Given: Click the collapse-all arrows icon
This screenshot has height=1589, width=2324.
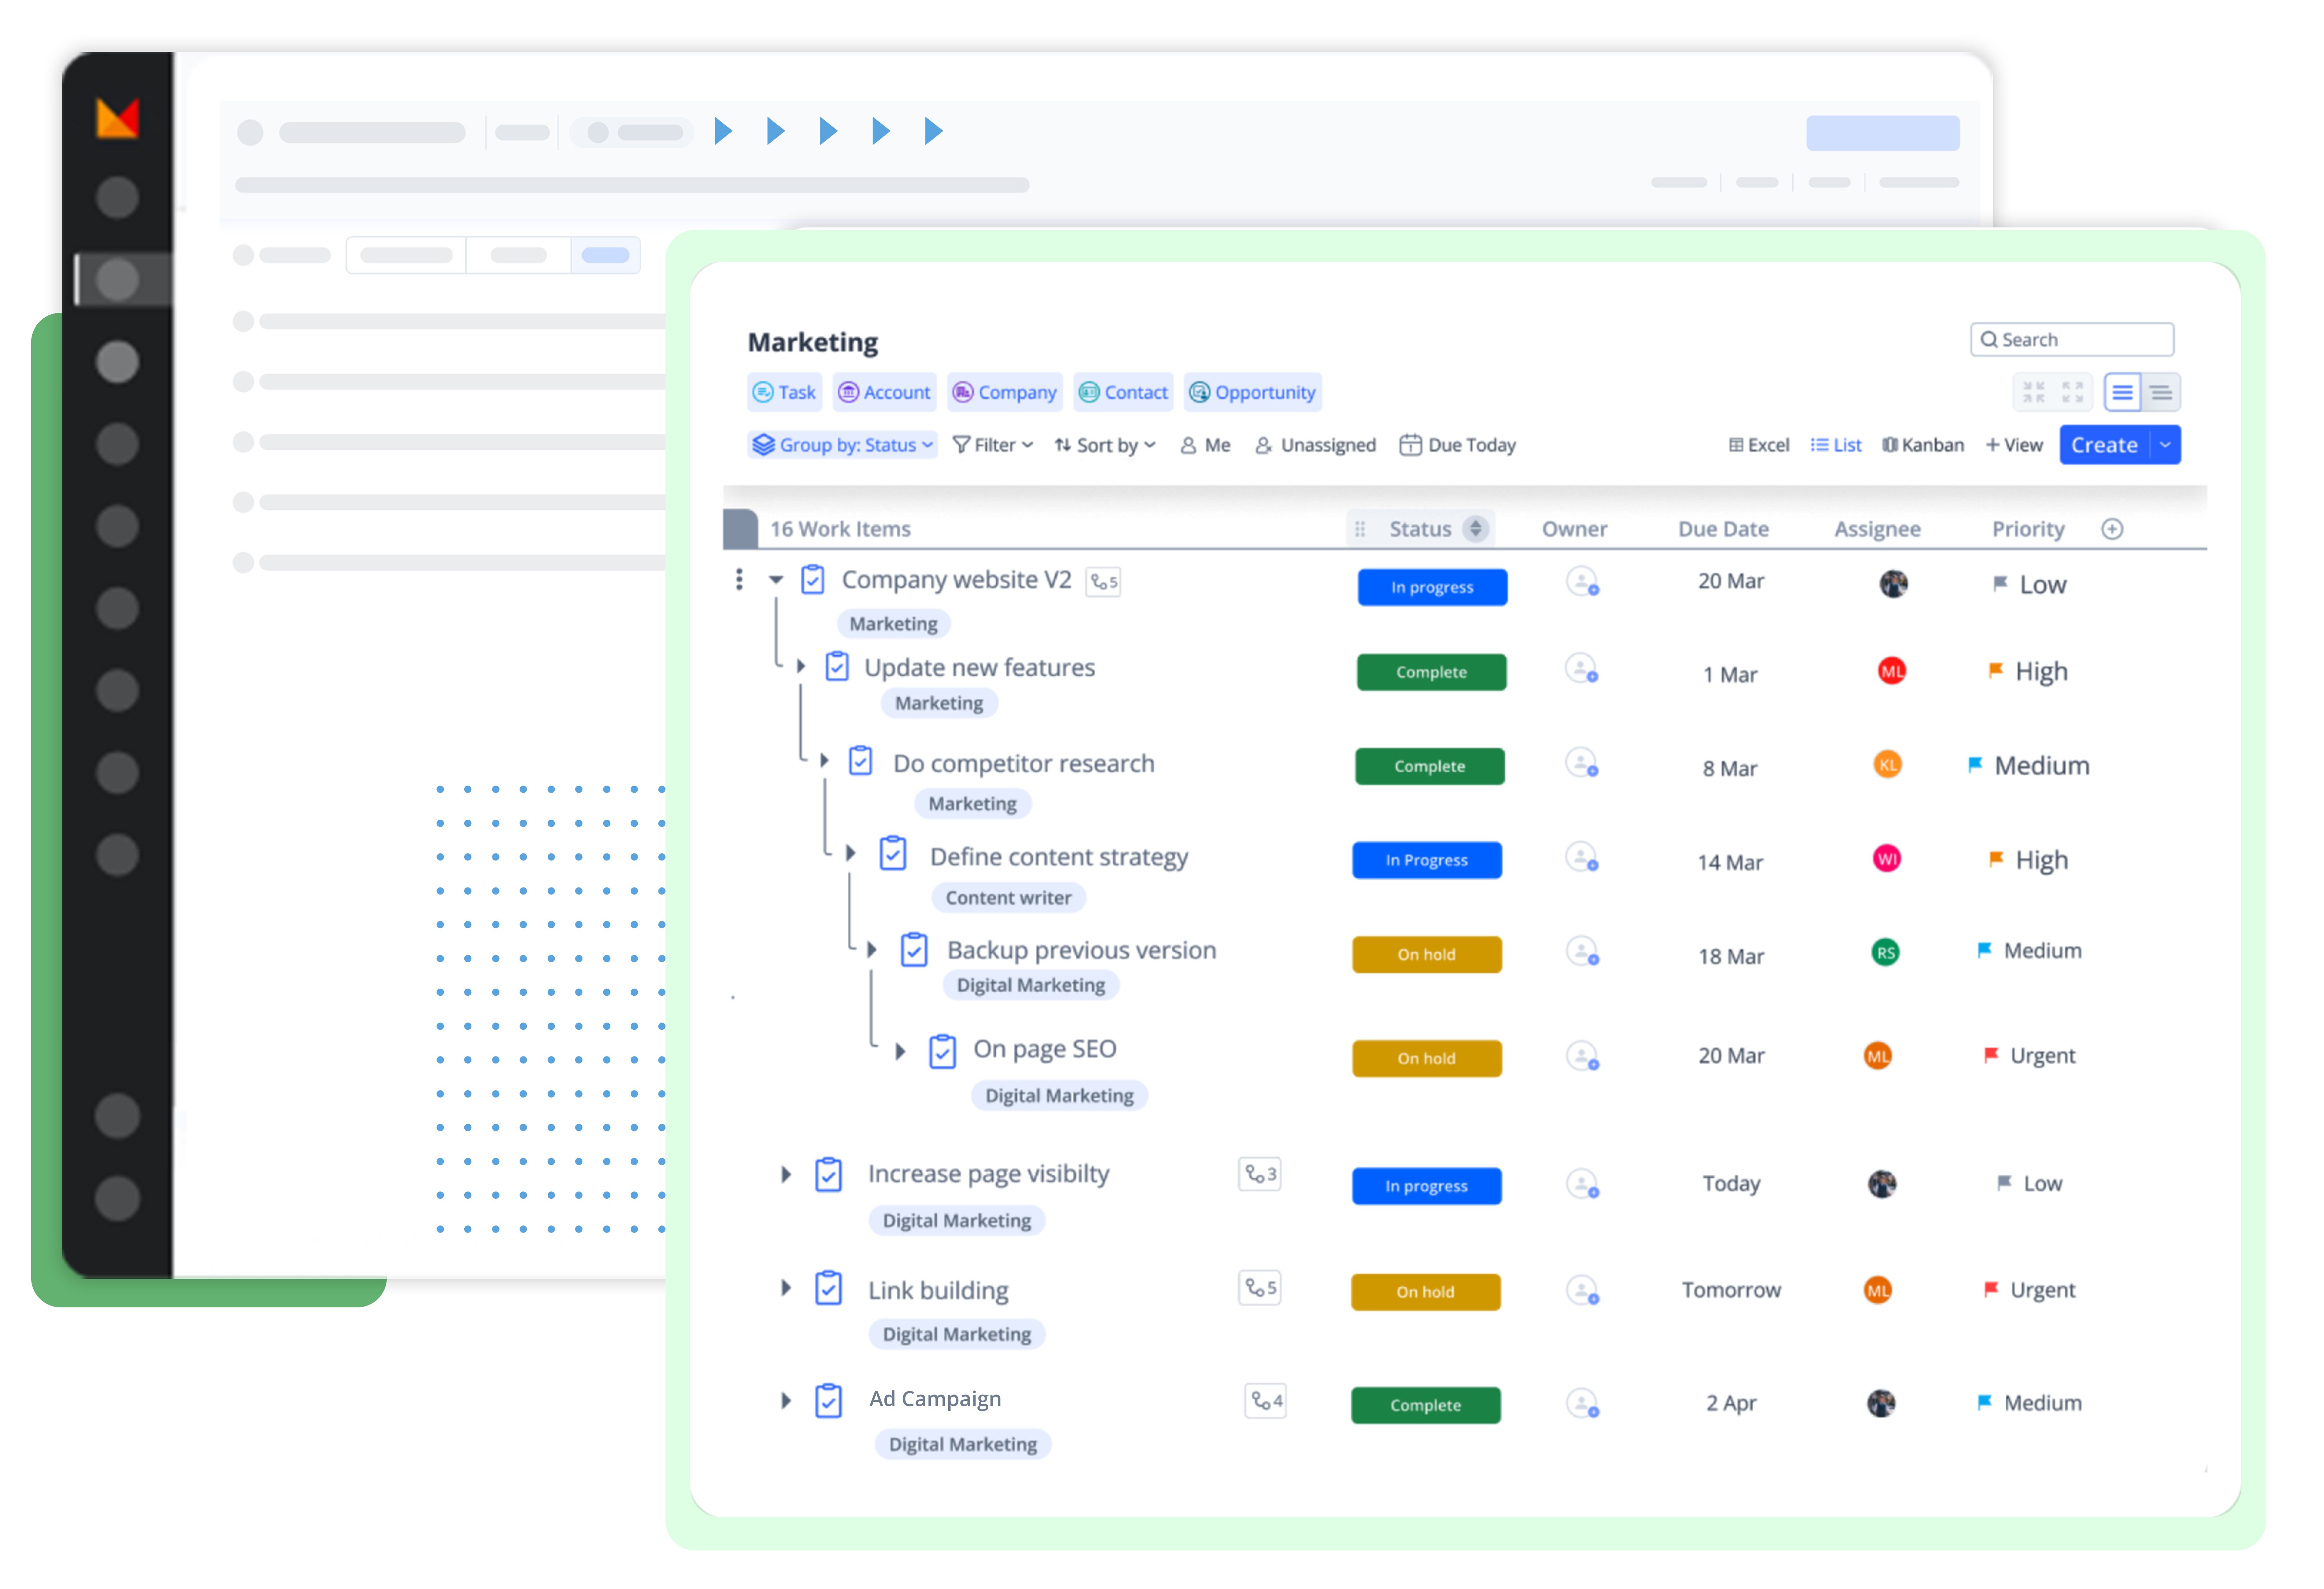Looking at the screenshot, I should [2033, 392].
